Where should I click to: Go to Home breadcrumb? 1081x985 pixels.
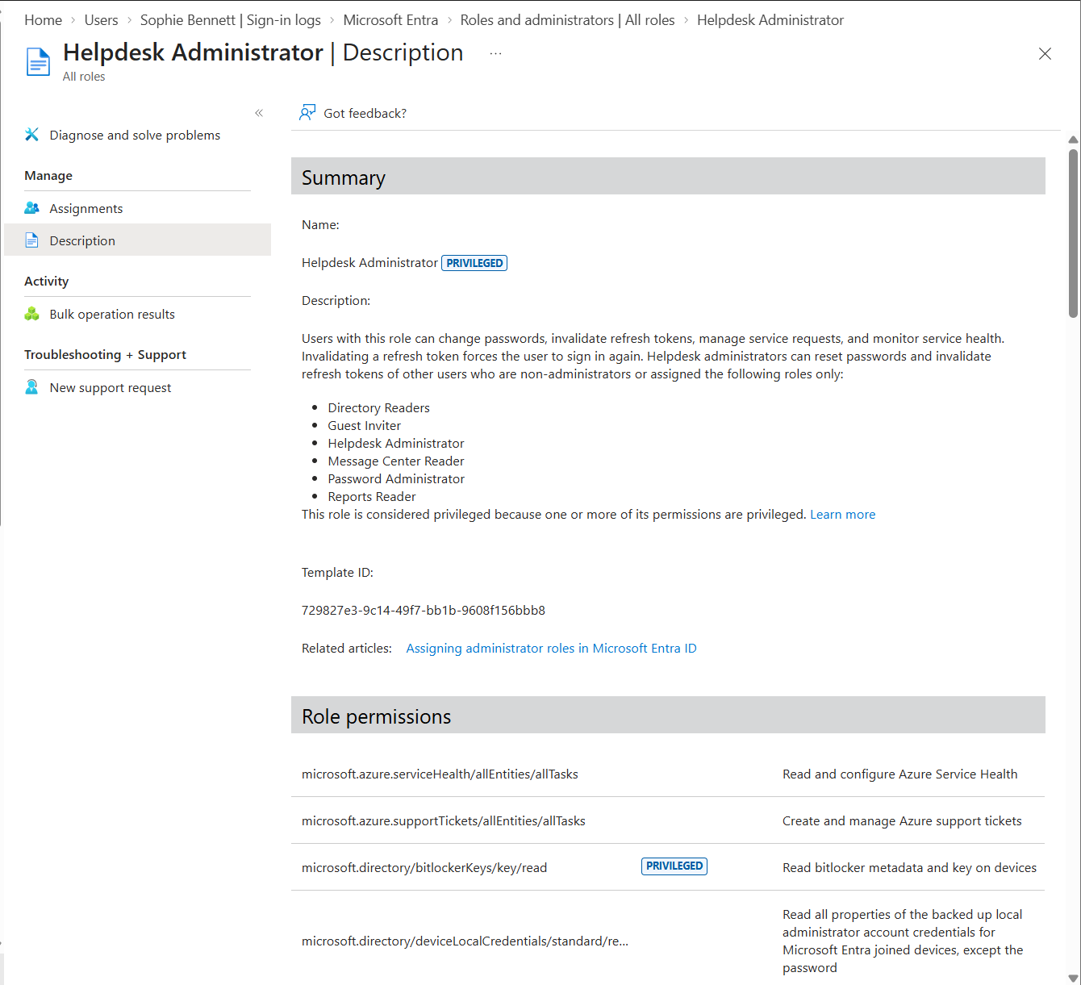(x=43, y=20)
